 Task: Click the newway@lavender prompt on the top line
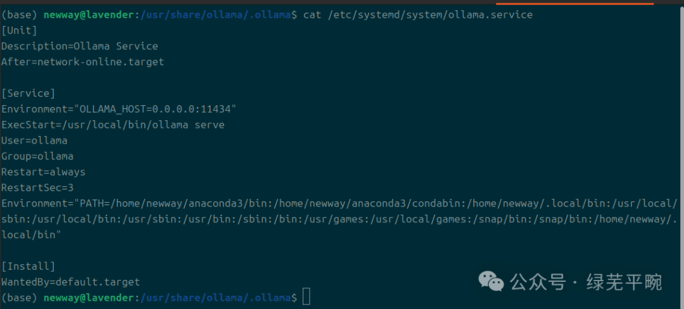coord(89,15)
